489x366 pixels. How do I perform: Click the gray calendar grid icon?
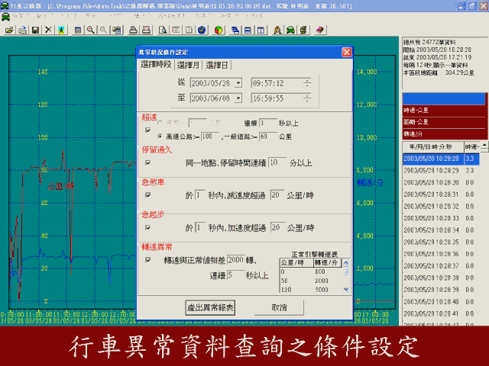click(78, 30)
